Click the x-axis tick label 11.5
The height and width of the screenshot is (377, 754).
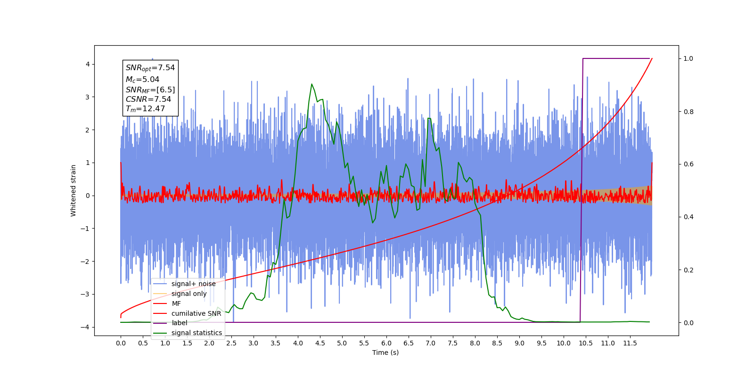tap(630, 343)
